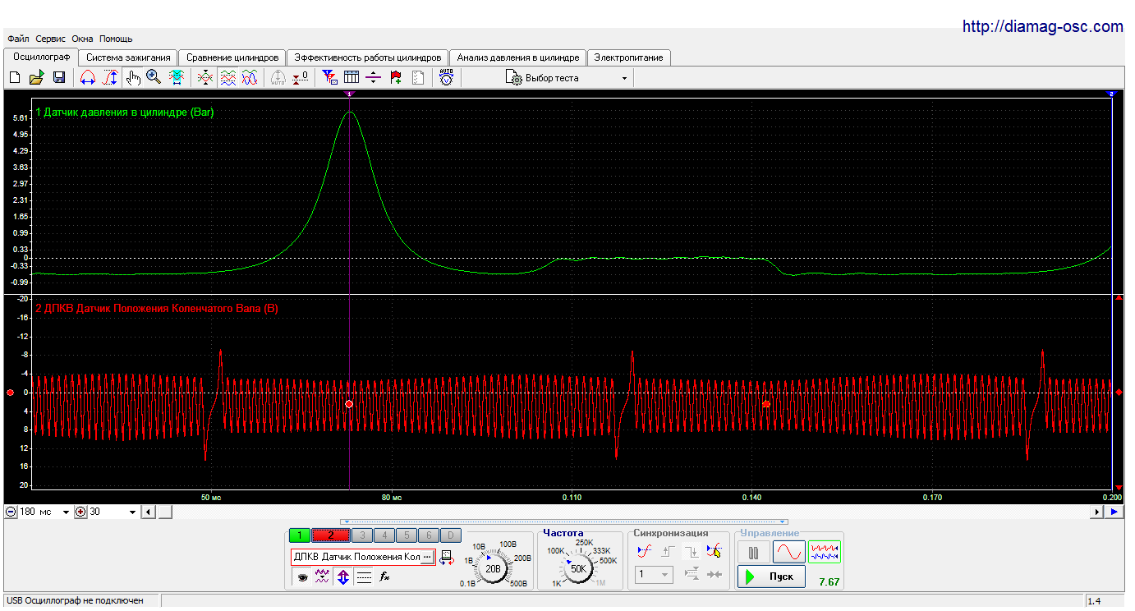This screenshot has height=611, width=1135.
Task: Select the horizontal measurement arc tool
Action: coord(88,77)
